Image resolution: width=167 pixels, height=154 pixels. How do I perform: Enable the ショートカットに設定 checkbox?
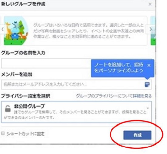pos(3,133)
